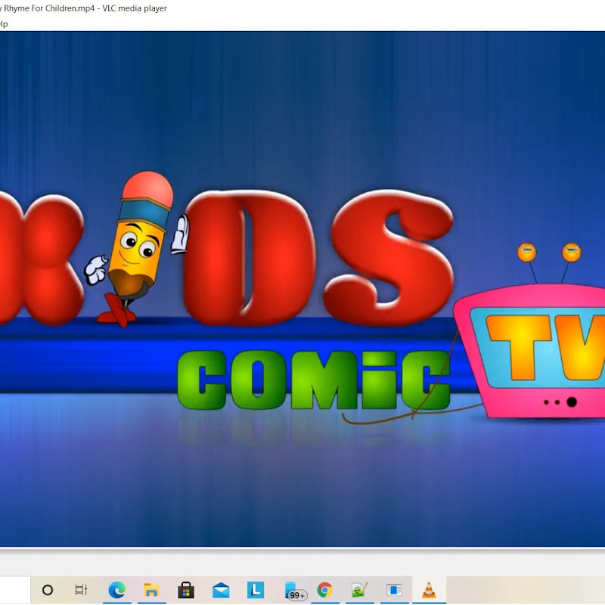
Task: Open the taskbar app showing 99+ badge
Action: (x=292, y=590)
